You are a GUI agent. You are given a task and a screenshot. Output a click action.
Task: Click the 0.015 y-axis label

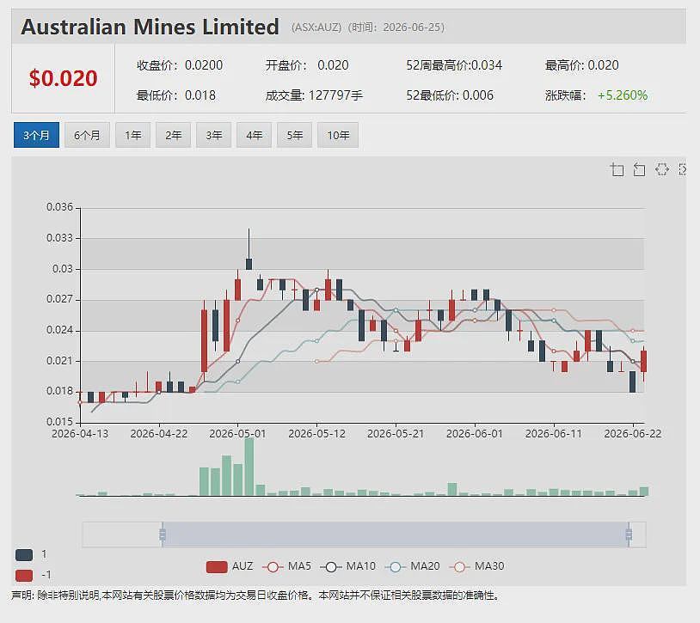coord(59,421)
